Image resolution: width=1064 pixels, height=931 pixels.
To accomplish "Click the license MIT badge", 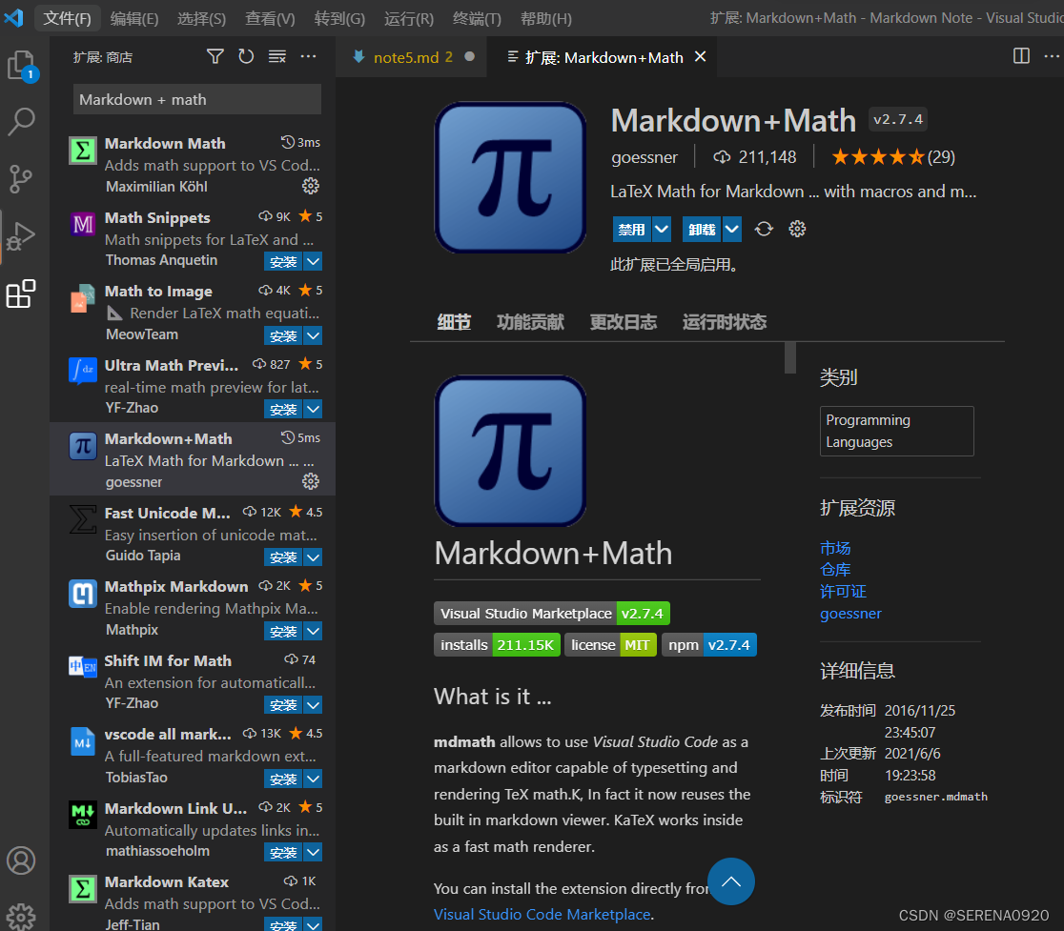I will click(x=610, y=645).
